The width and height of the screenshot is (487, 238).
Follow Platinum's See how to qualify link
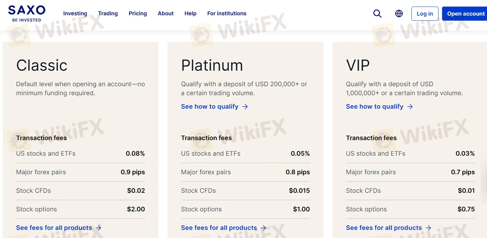(x=210, y=107)
